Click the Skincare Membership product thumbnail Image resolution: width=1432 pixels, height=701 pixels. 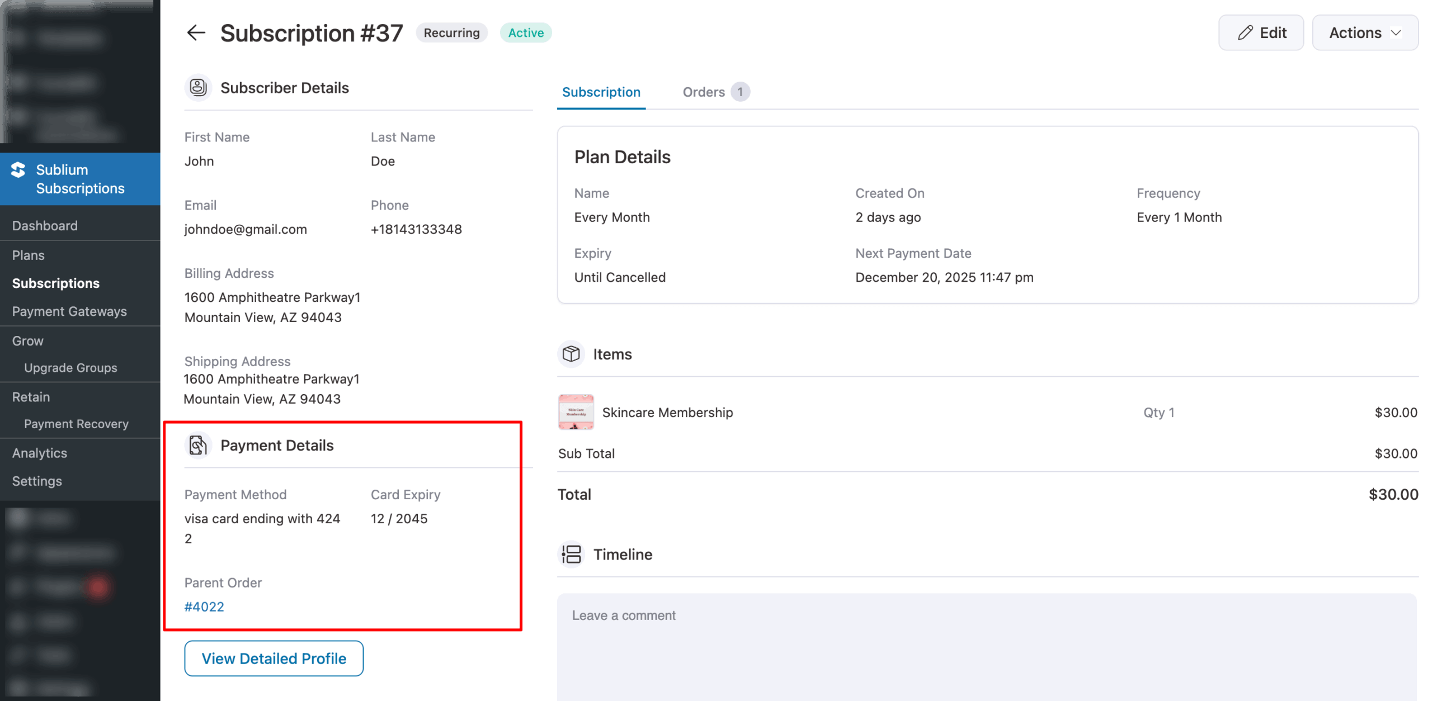[x=576, y=412]
